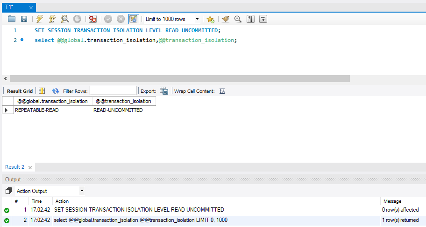
Task: Click '1 row(s) returned' message
Action: (400, 220)
